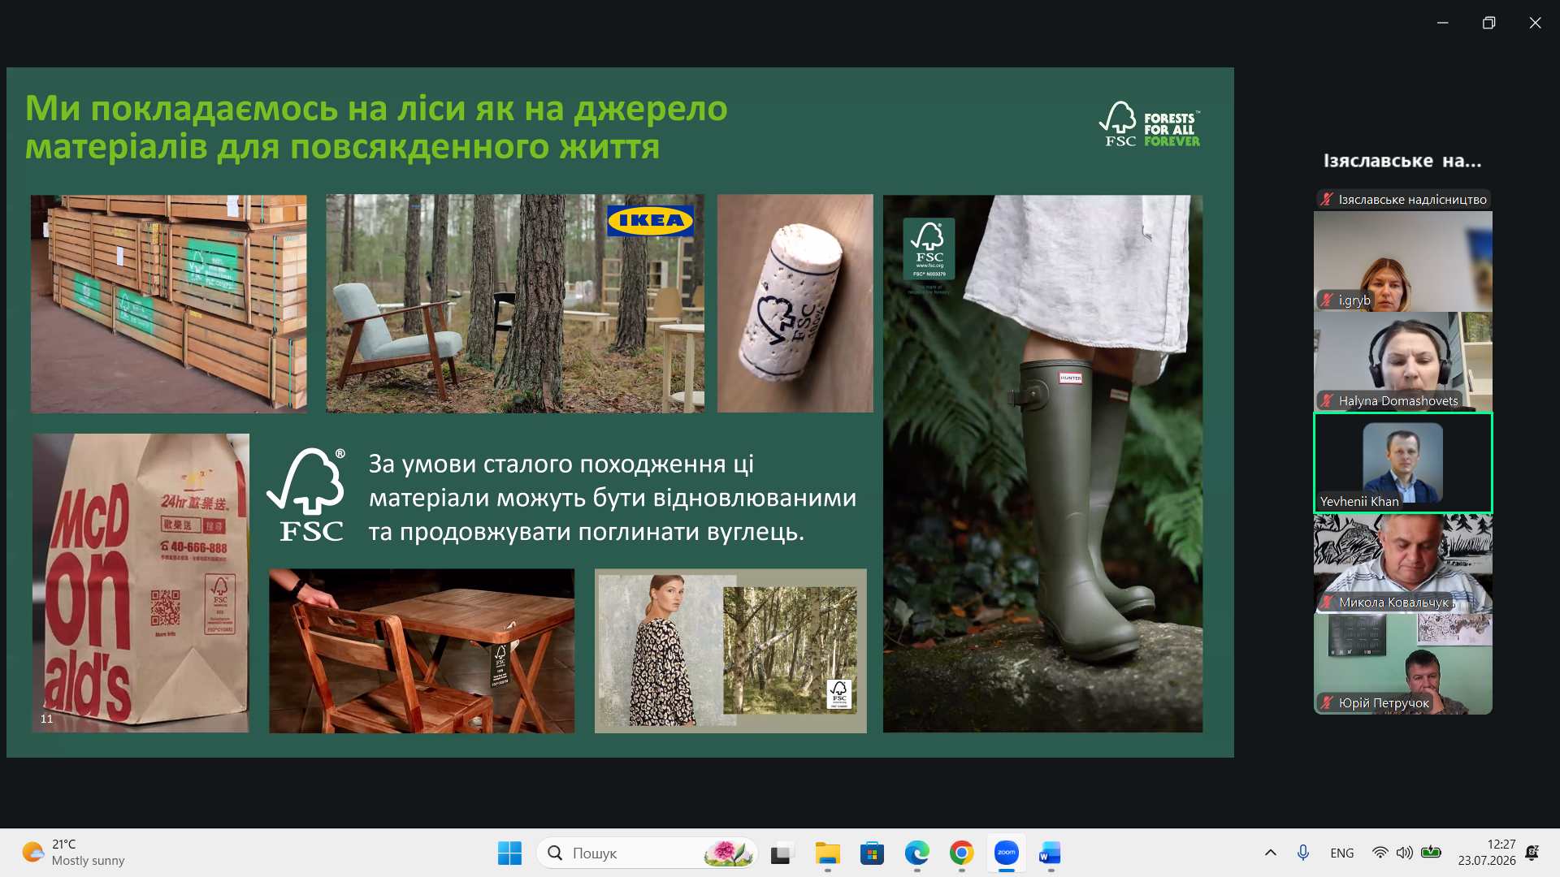Minimize the Zoom meeting window

click(1442, 23)
